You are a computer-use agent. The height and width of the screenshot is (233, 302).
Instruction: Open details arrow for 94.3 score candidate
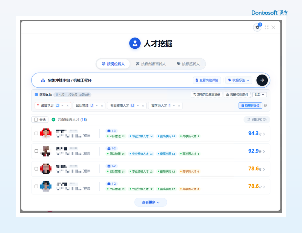point(264,134)
